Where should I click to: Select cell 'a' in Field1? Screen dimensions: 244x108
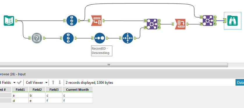(20, 95)
